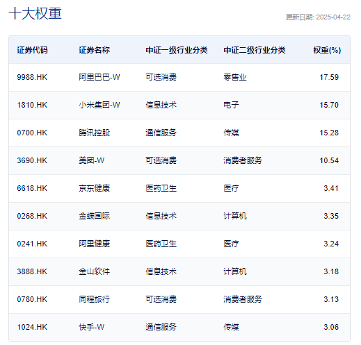Click 金山软件 security name
Screen dimensions: 361x345
94,271
